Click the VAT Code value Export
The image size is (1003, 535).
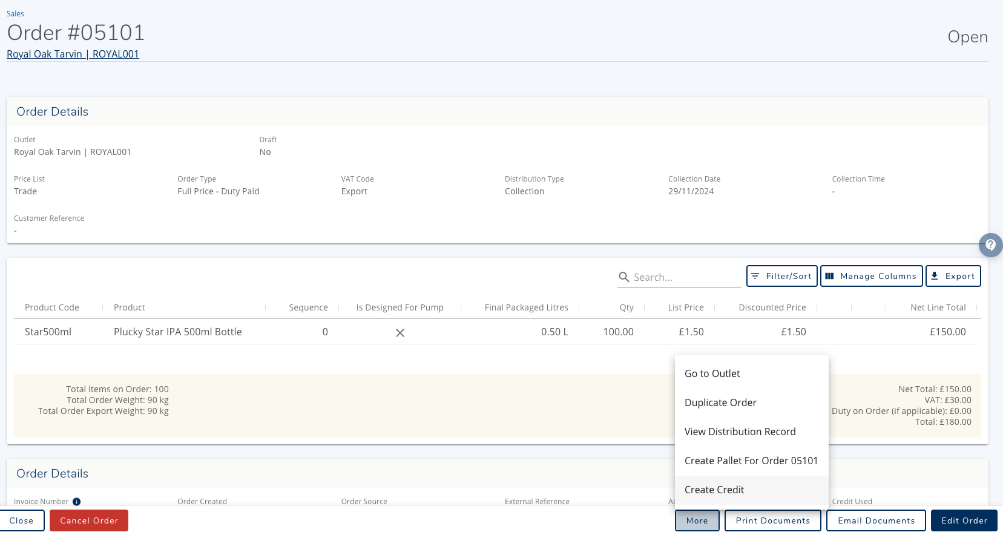coord(354,191)
